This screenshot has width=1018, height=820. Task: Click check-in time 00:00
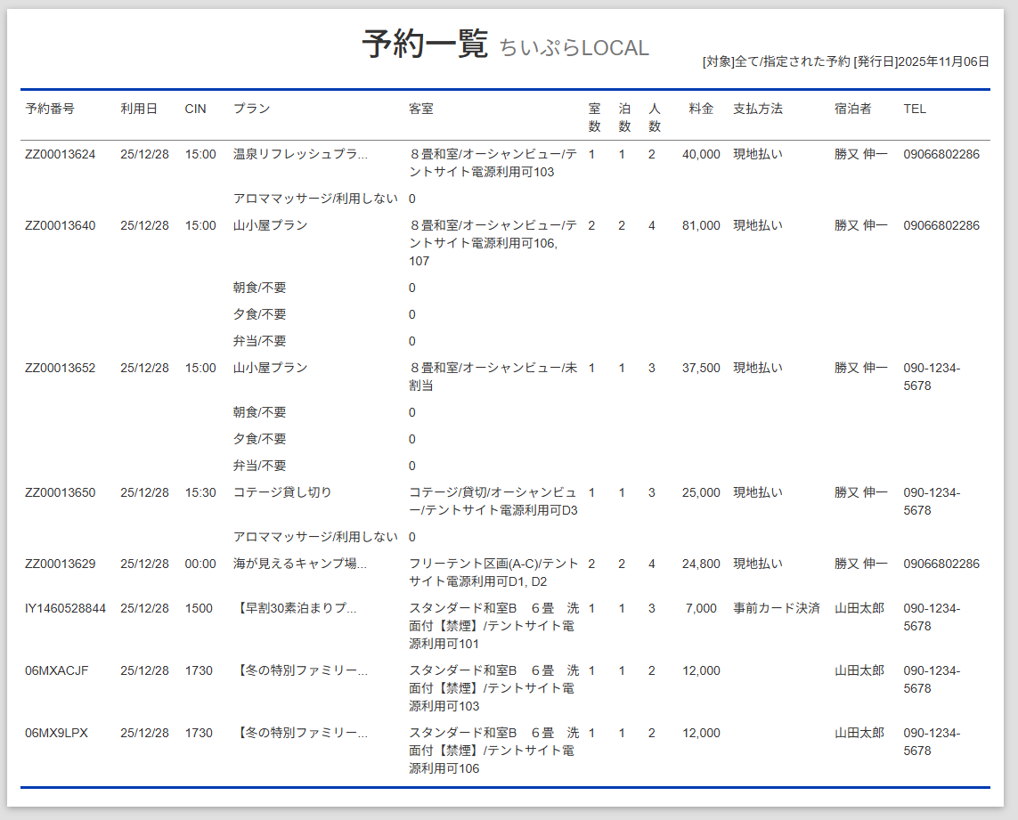pyautogui.click(x=200, y=564)
